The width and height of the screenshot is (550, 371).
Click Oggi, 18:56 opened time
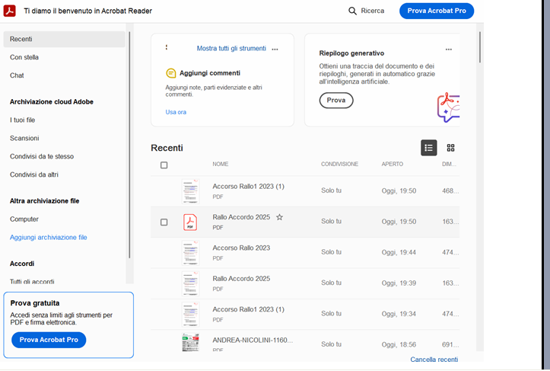click(399, 344)
